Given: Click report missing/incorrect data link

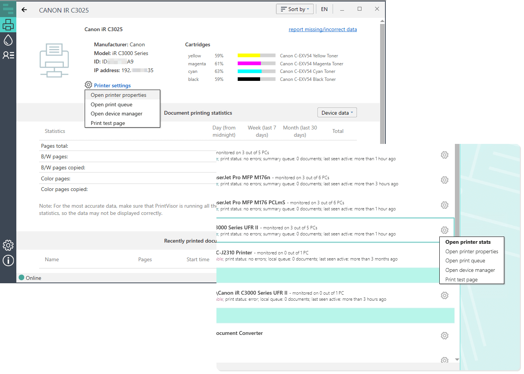Looking at the screenshot, I should [322, 29].
